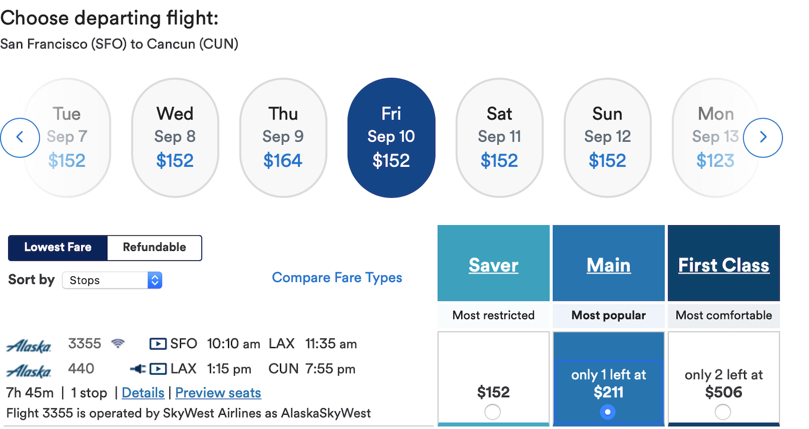Click the Wi-Fi icon for flight 3355

pyautogui.click(x=118, y=344)
